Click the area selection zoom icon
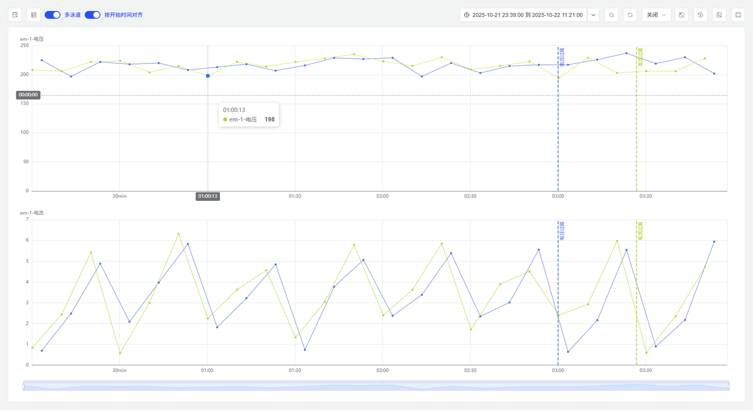Screen dimensions: 753x417 (x=681, y=15)
